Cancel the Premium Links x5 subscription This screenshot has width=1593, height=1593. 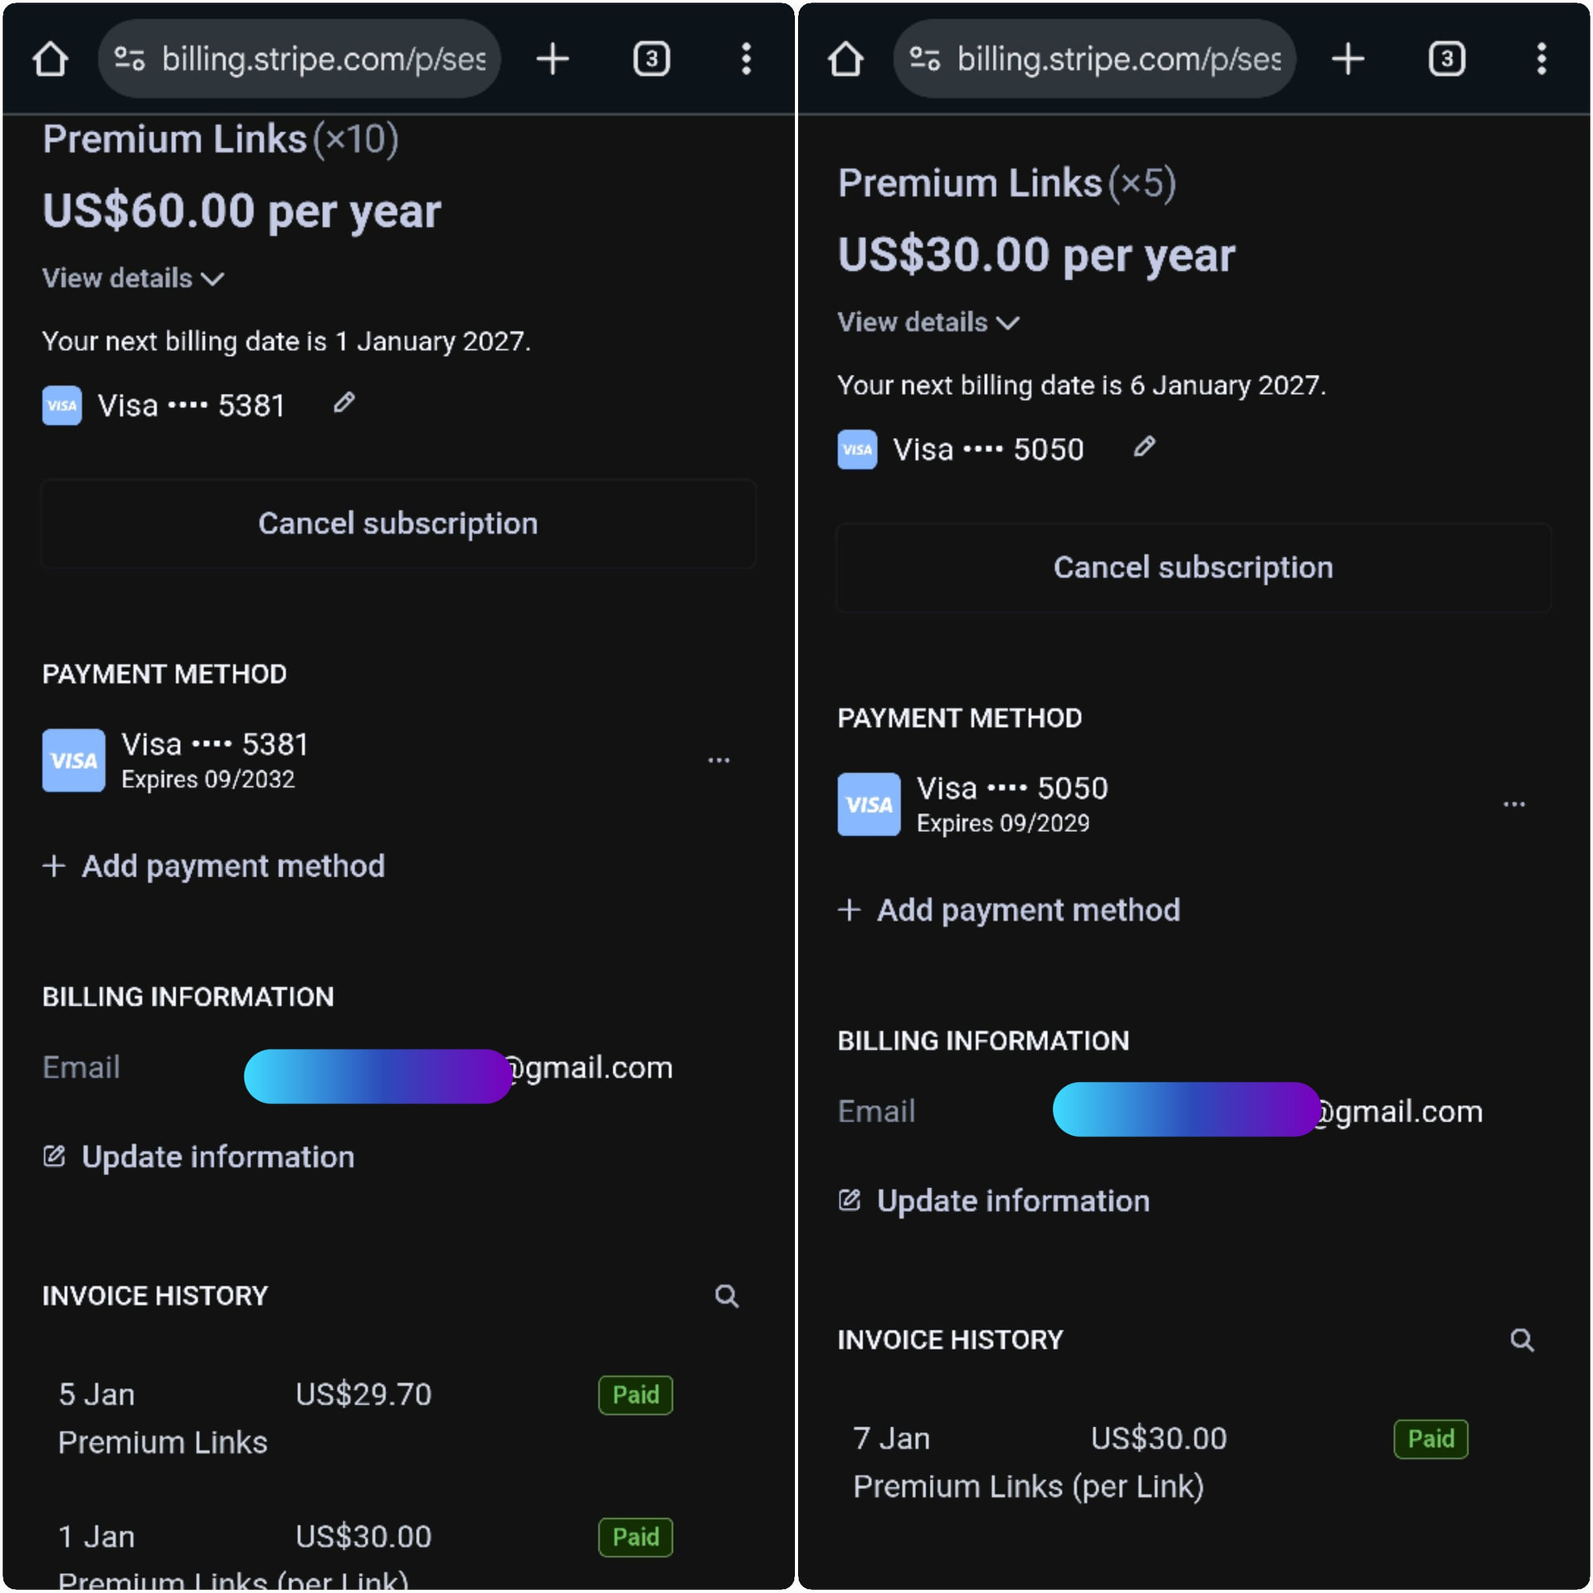click(1193, 568)
